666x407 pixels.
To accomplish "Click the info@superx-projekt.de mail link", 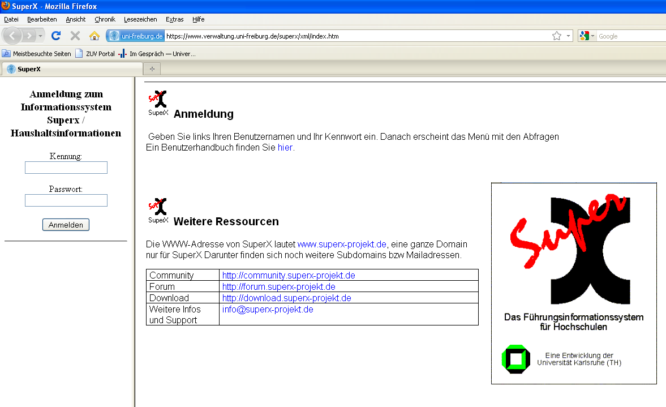I will (268, 309).
